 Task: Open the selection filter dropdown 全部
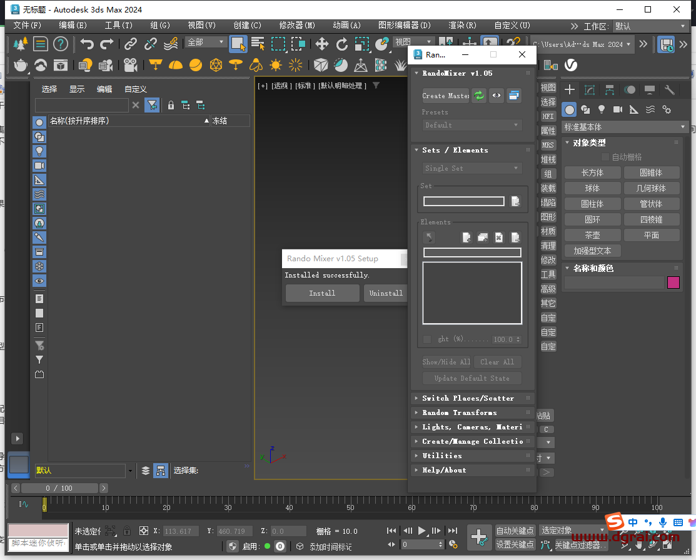point(206,42)
